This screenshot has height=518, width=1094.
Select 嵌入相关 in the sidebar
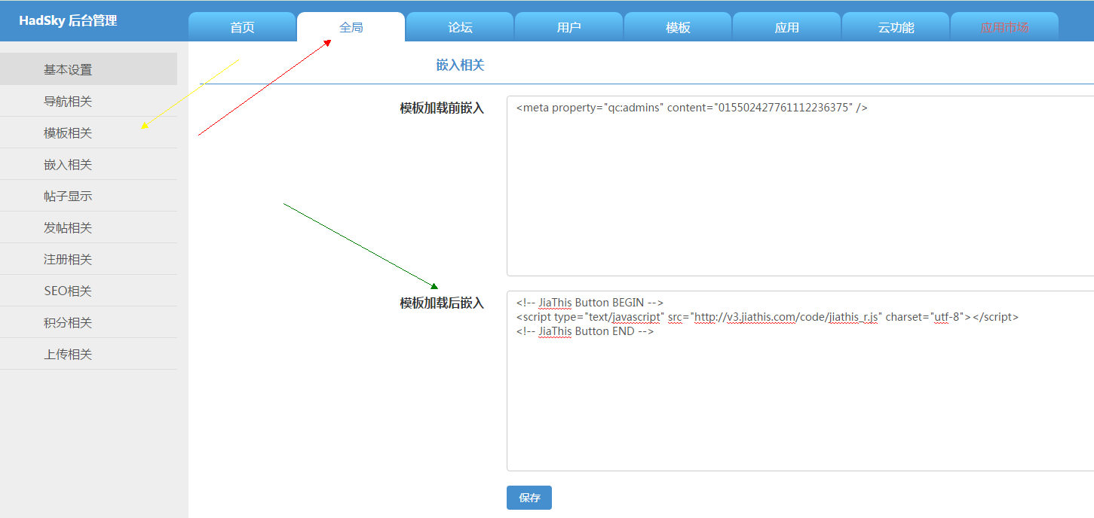point(88,164)
